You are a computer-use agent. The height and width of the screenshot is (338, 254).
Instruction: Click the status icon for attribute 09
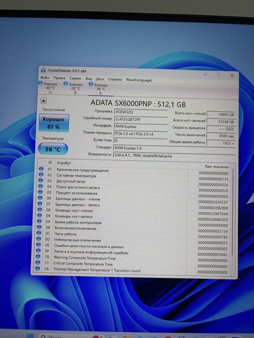click(x=39, y=215)
